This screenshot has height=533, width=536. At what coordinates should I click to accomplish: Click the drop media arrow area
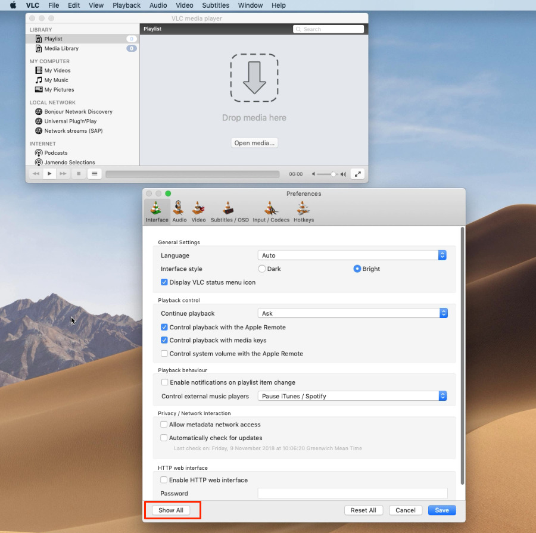point(254,77)
